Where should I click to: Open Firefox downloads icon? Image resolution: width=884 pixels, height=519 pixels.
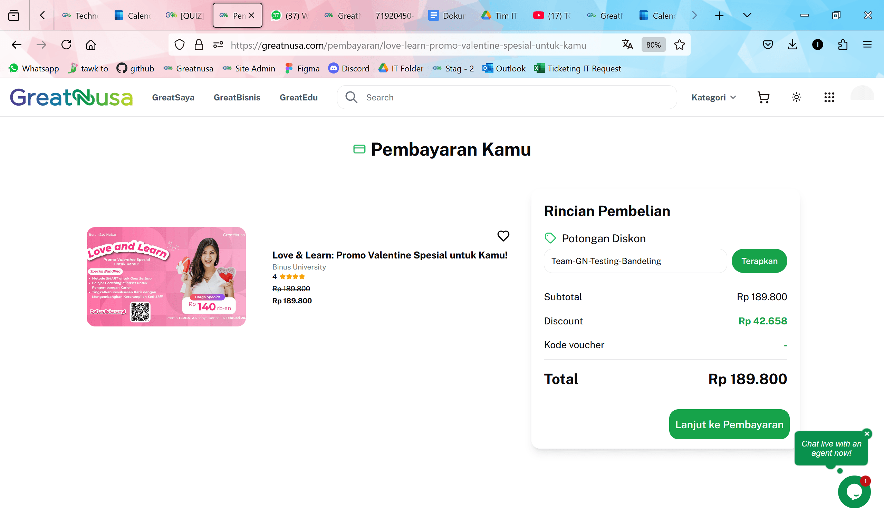792,45
